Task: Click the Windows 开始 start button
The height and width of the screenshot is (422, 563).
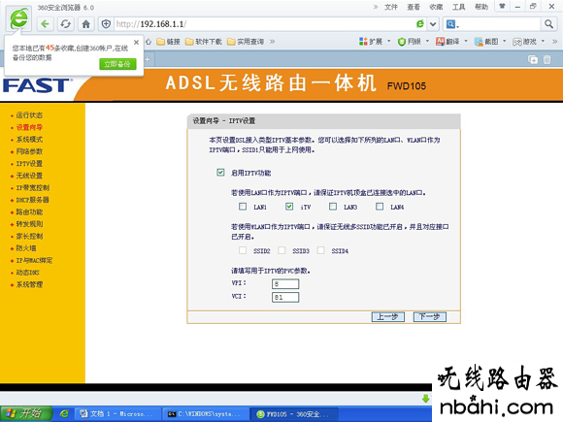Action: coord(26,413)
